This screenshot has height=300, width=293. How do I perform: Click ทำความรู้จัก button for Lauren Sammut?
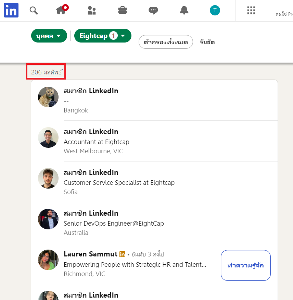click(245, 265)
